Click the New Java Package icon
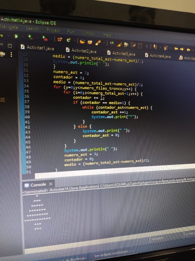This screenshot has height=261, width=195. 60,40
